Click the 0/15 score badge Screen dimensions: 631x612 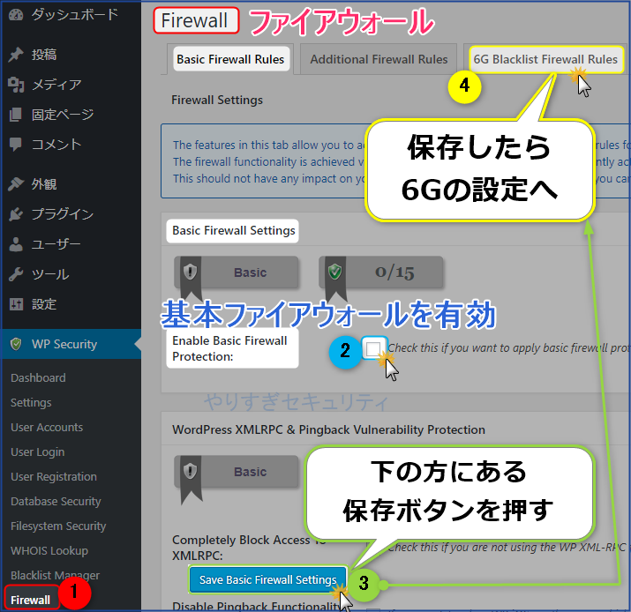point(381,272)
